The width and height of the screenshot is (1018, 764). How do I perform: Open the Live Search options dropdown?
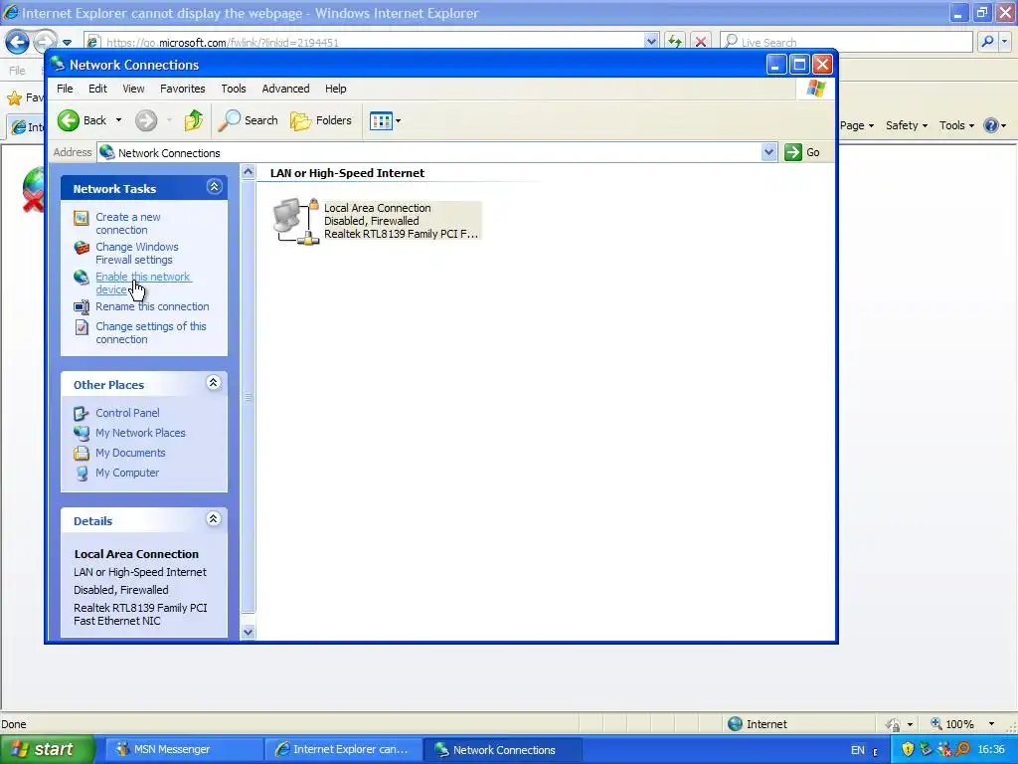[x=1004, y=42]
